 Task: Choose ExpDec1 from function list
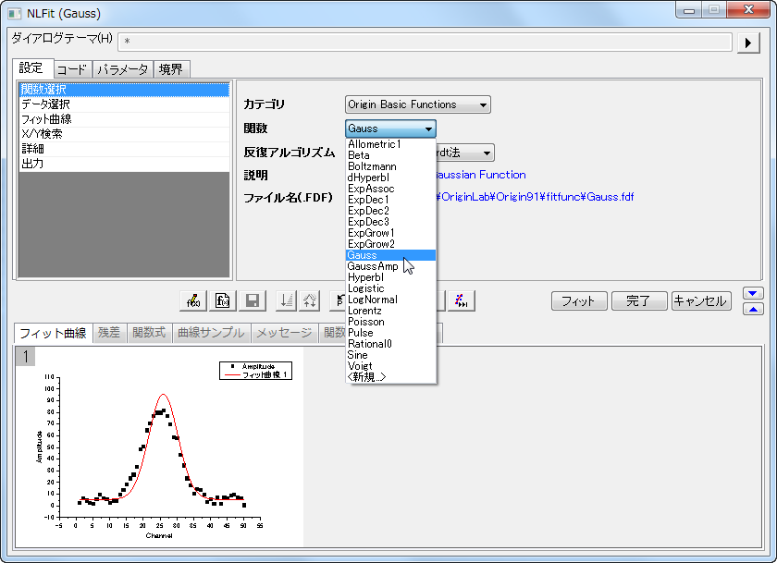click(390, 200)
